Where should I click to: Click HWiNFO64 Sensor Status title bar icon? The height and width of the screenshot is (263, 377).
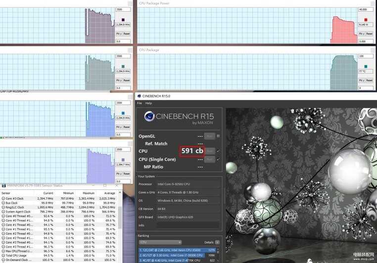pyautogui.click(x=3, y=185)
